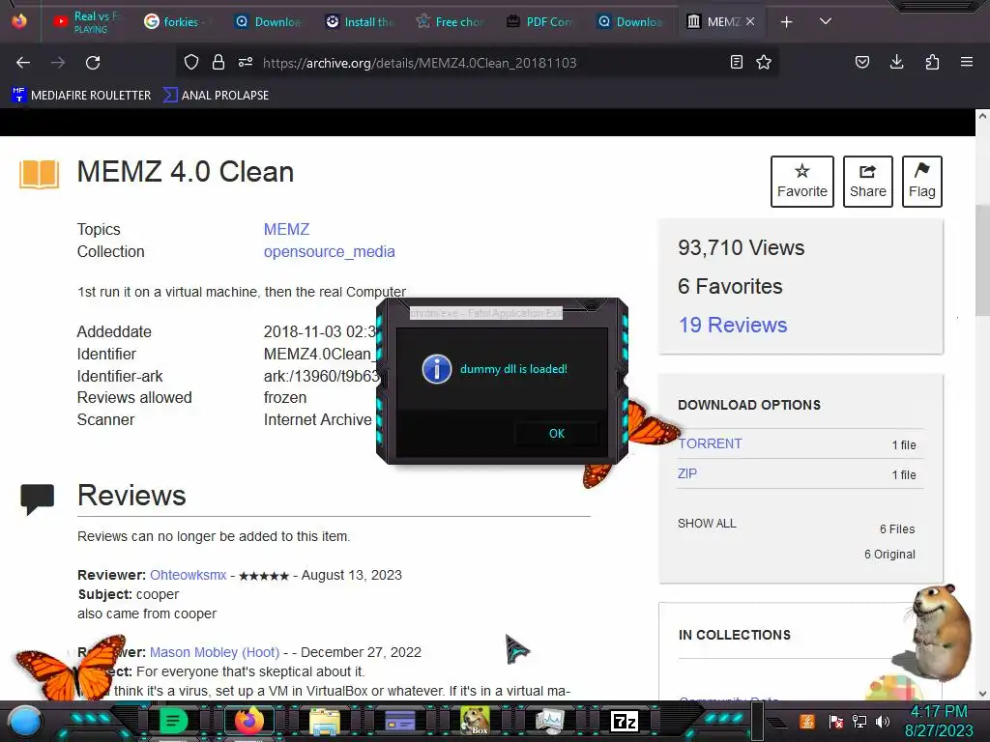Click the page vertical scrollbar
Screen dimensions: 990x742
(982, 260)
